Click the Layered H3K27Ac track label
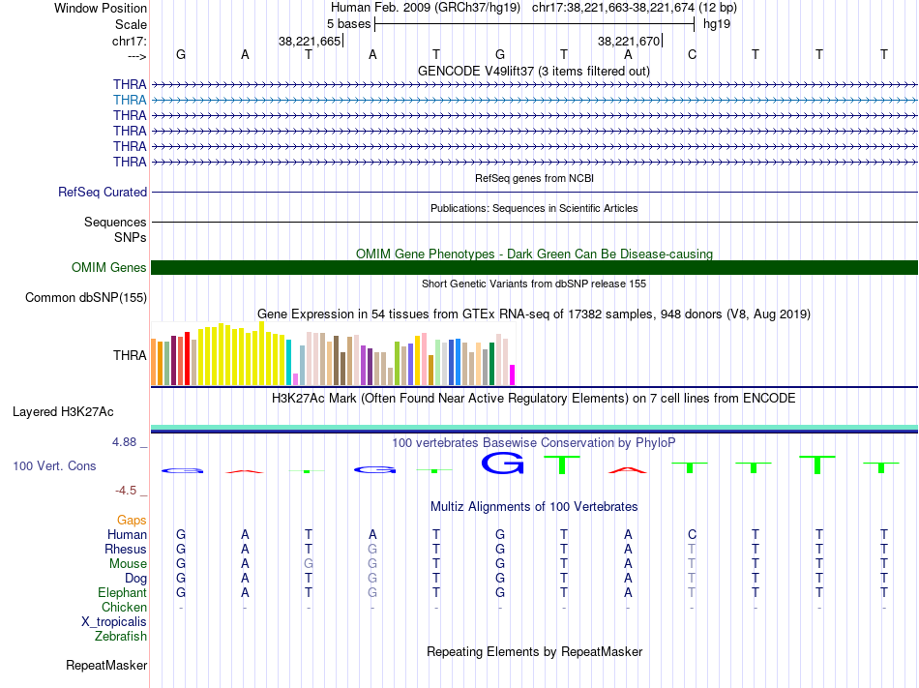Viewport: 919px width, 688px height. (x=63, y=412)
